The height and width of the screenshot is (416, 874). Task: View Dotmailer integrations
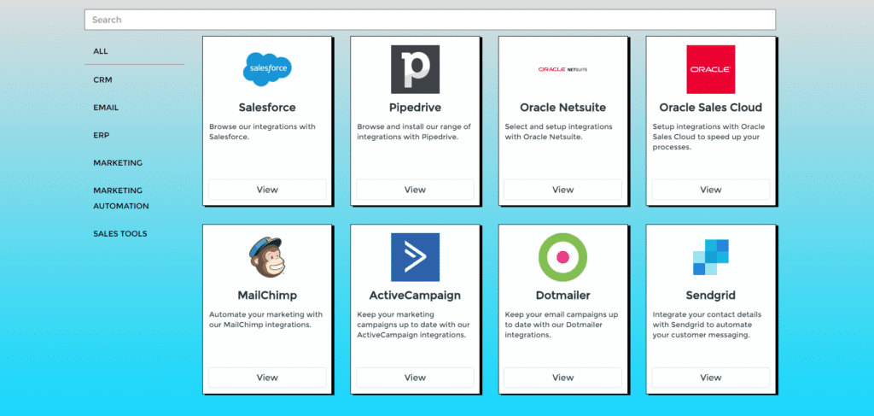pos(562,378)
